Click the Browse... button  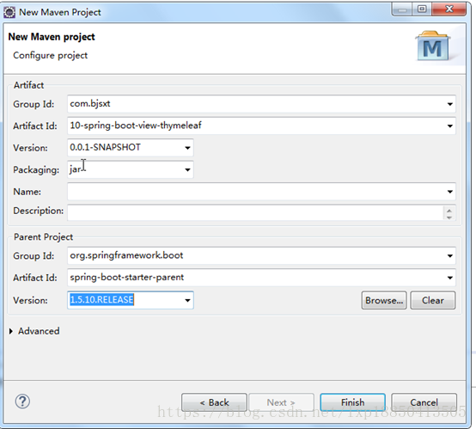384,300
